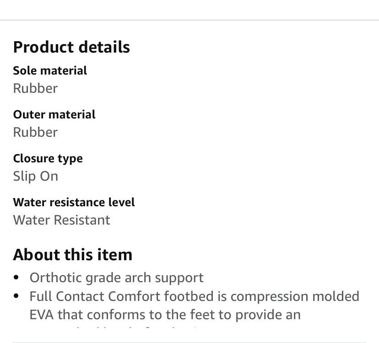Viewport: 379px width, 343px height.
Task: Click the Product details heading
Action: coord(71,47)
